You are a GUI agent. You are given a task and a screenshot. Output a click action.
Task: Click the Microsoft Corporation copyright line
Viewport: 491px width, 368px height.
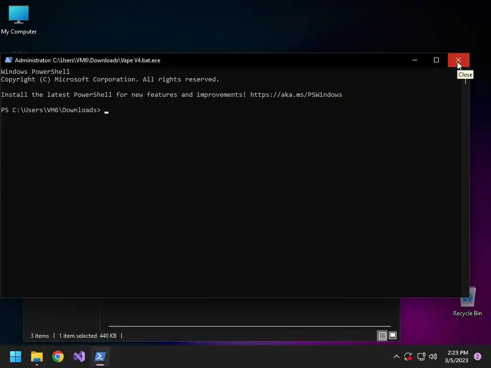pyautogui.click(x=110, y=79)
